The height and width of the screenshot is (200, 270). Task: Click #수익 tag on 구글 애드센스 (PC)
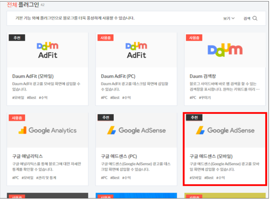[x=126, y=178]
